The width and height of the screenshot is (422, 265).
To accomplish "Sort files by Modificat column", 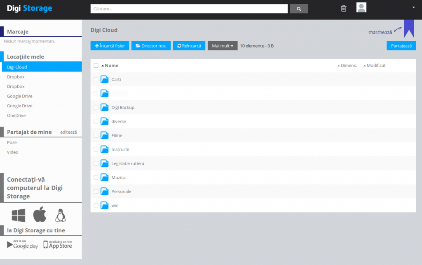I will pyautogui.click(x=375, y=66).
